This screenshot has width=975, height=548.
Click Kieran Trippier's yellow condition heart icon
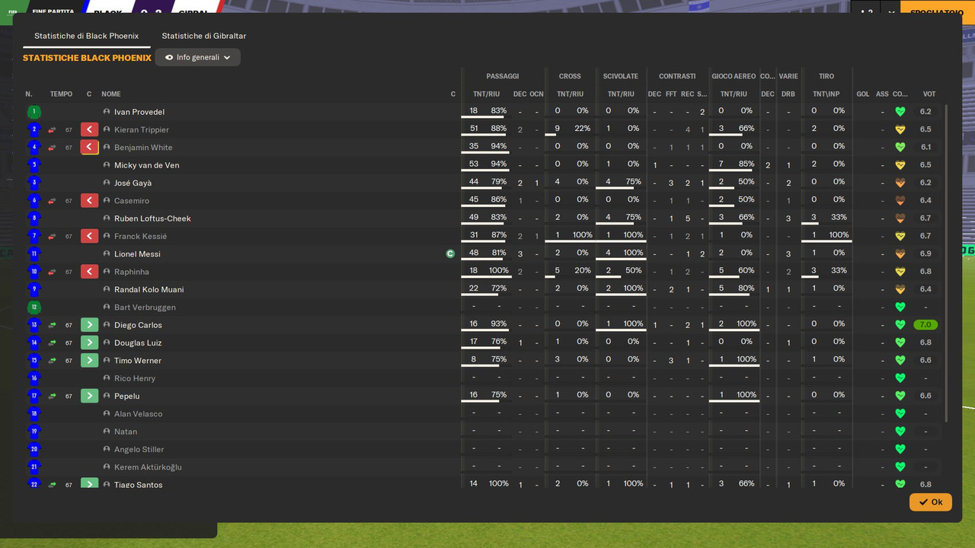(900, 129)
